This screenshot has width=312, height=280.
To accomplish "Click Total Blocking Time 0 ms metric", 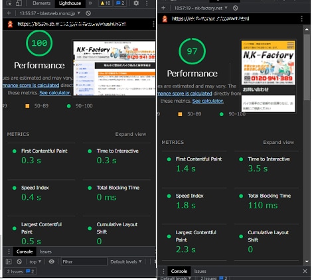I will (117, 193).
